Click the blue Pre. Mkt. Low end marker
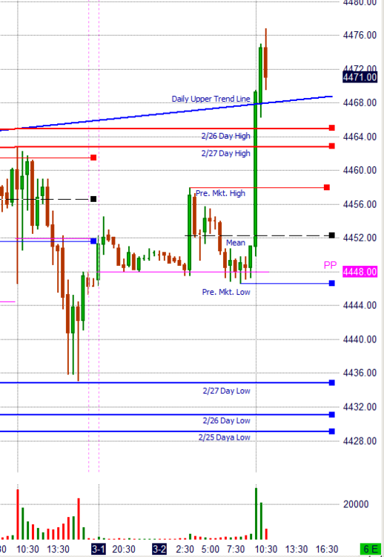The width and height of the screenshot is (384, 557). click(x=332, y=283)
